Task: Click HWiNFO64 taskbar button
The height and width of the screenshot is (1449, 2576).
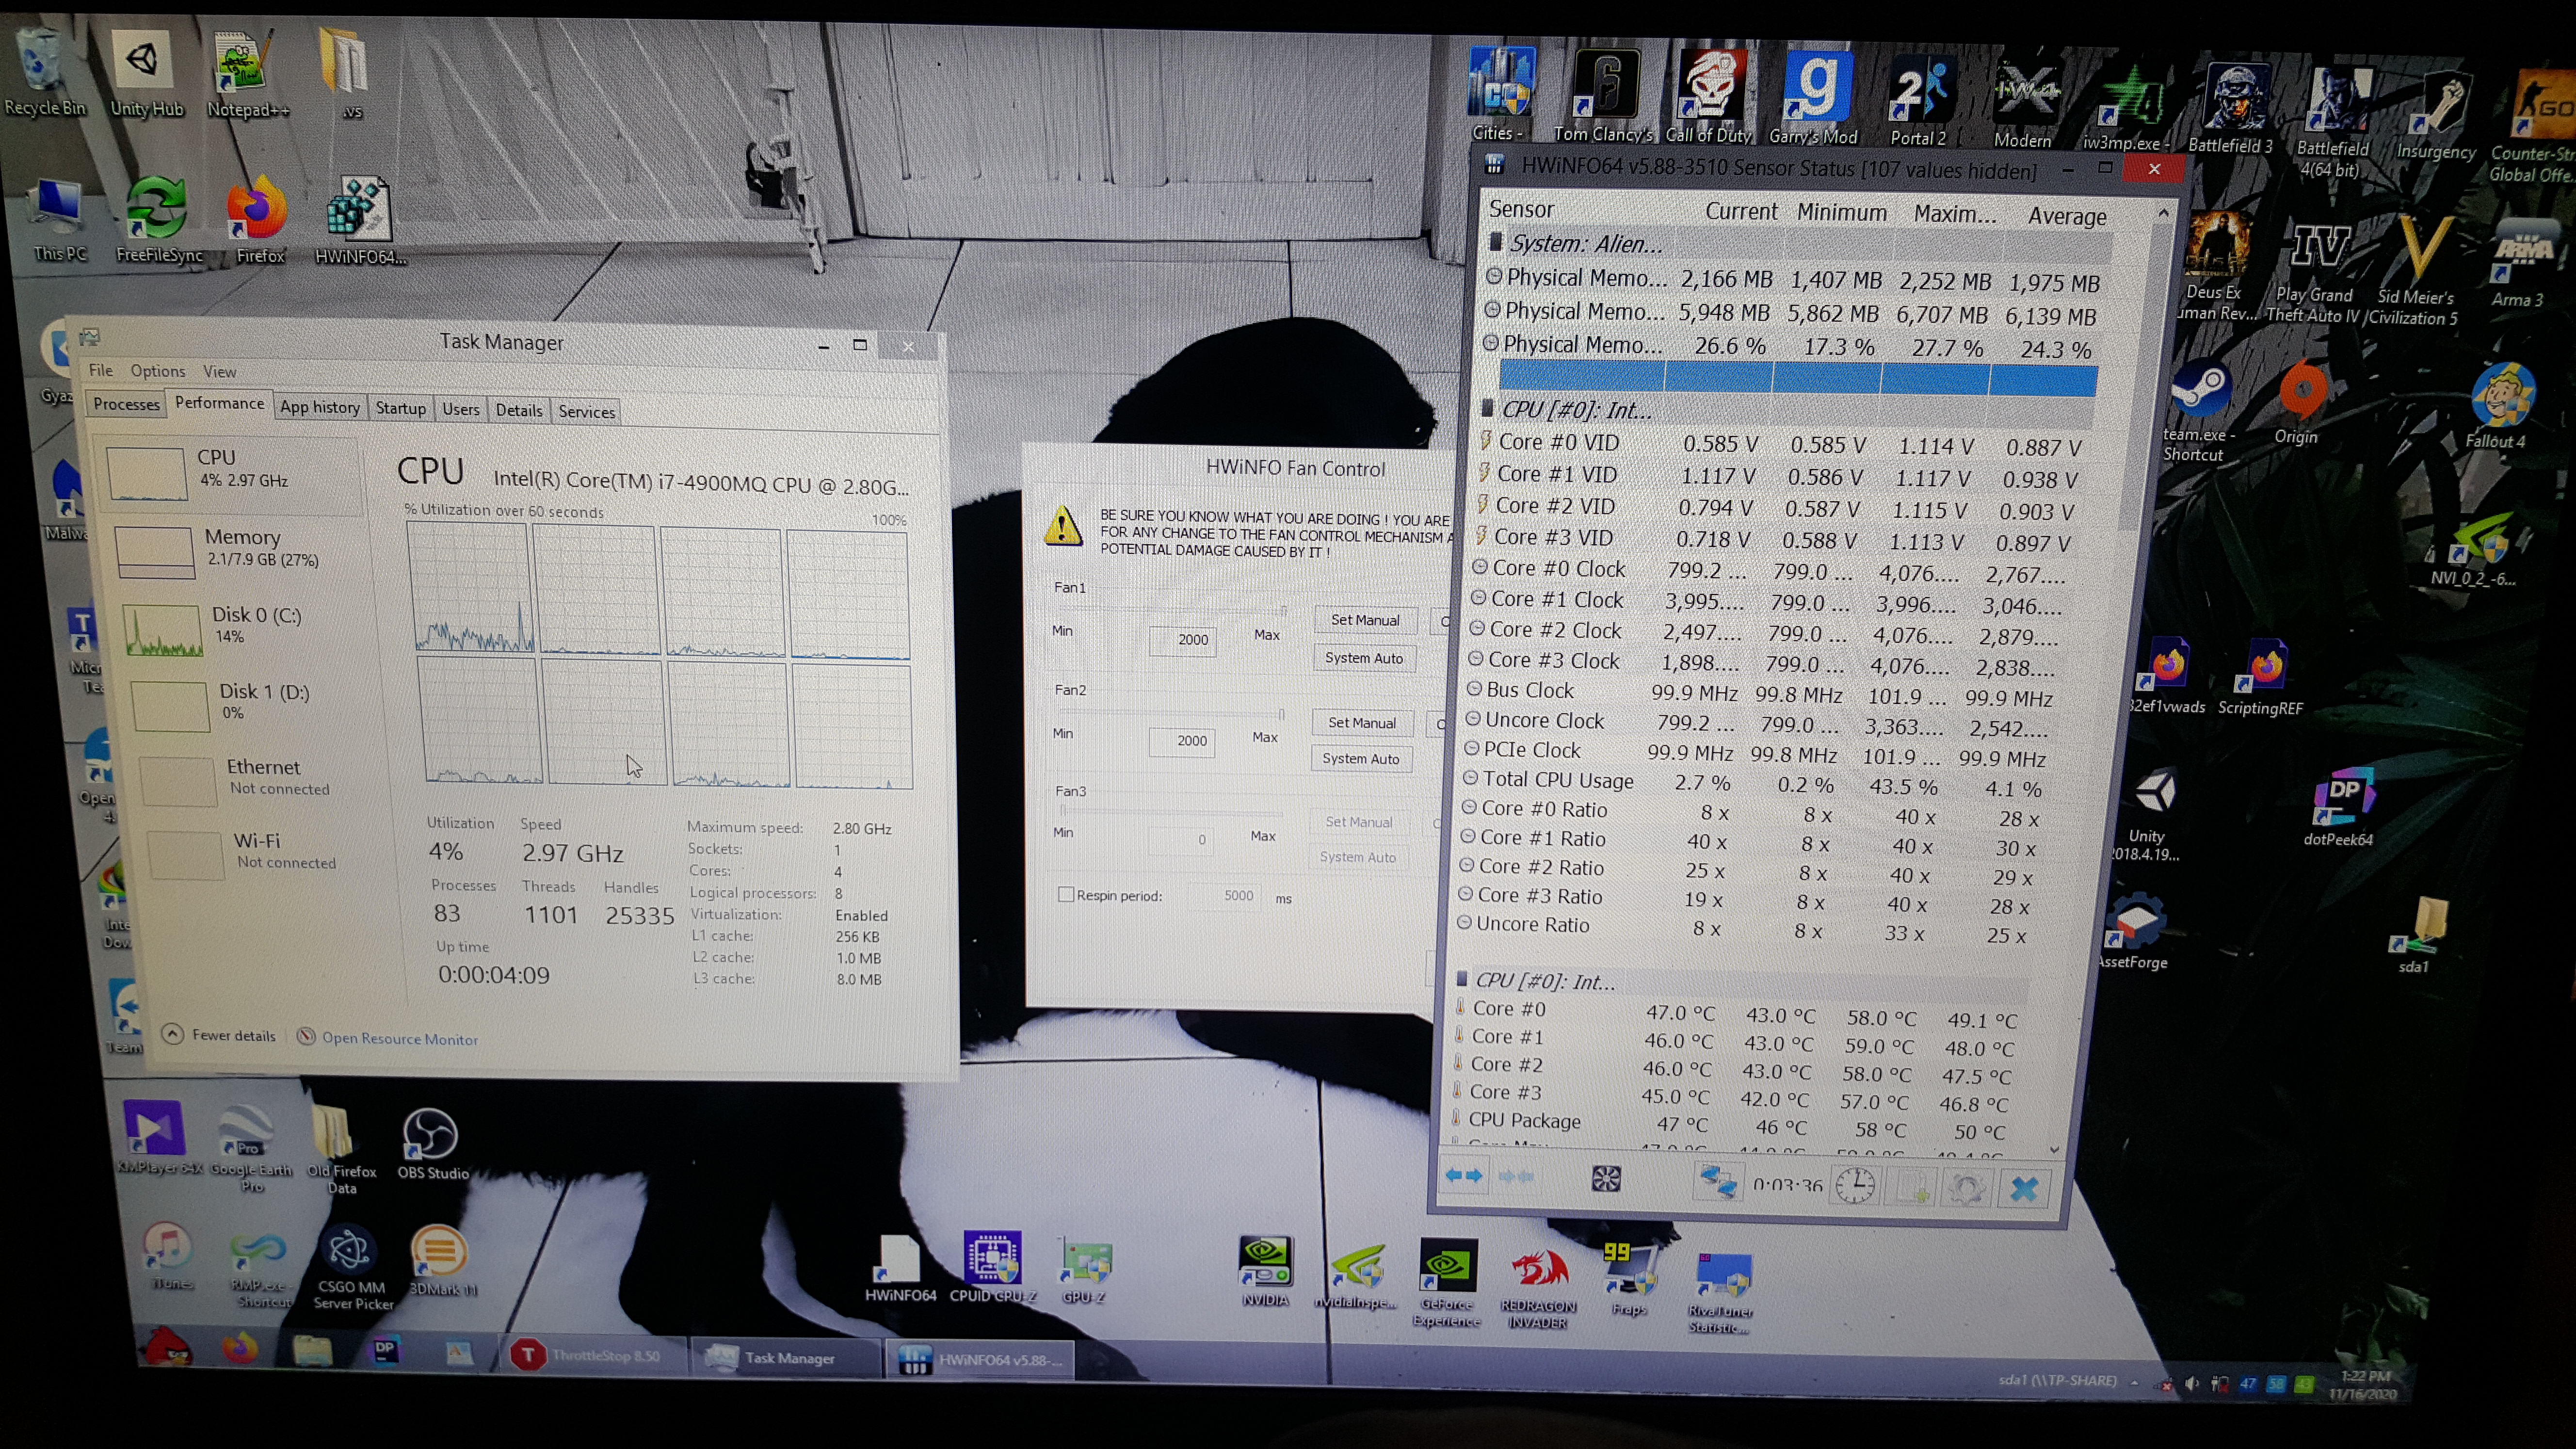Action: 980,1359
